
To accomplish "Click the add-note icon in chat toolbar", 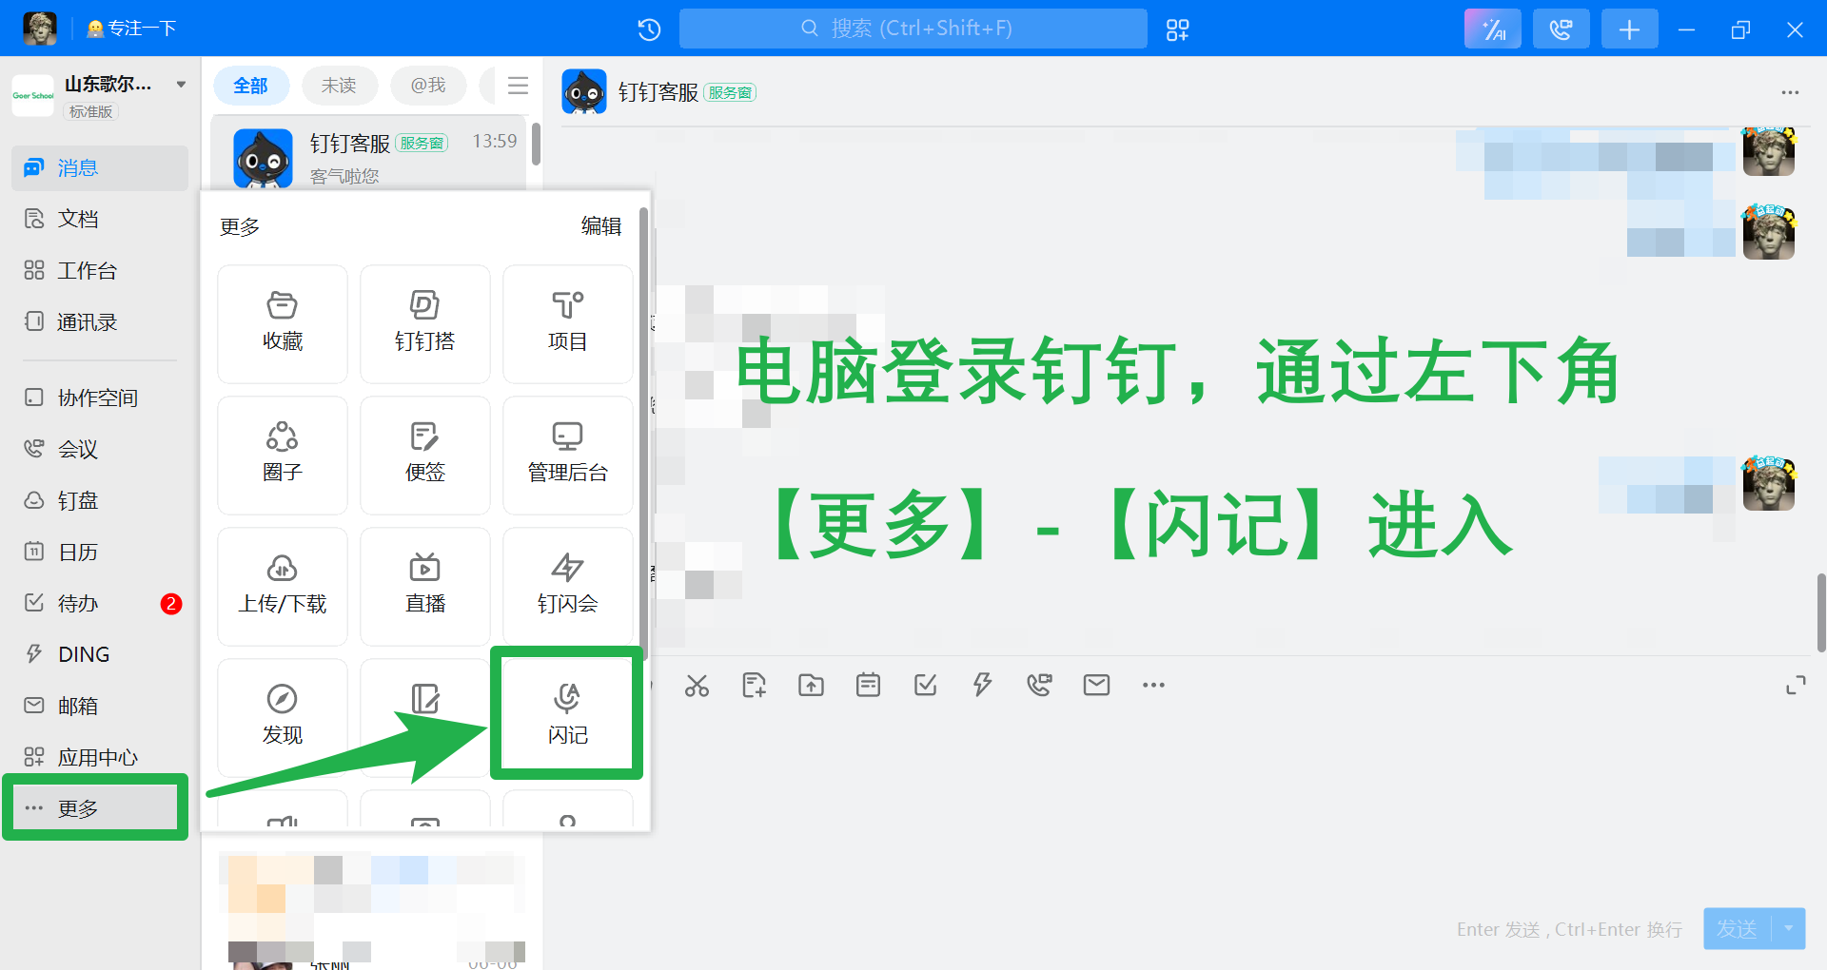I will (754, 685).
